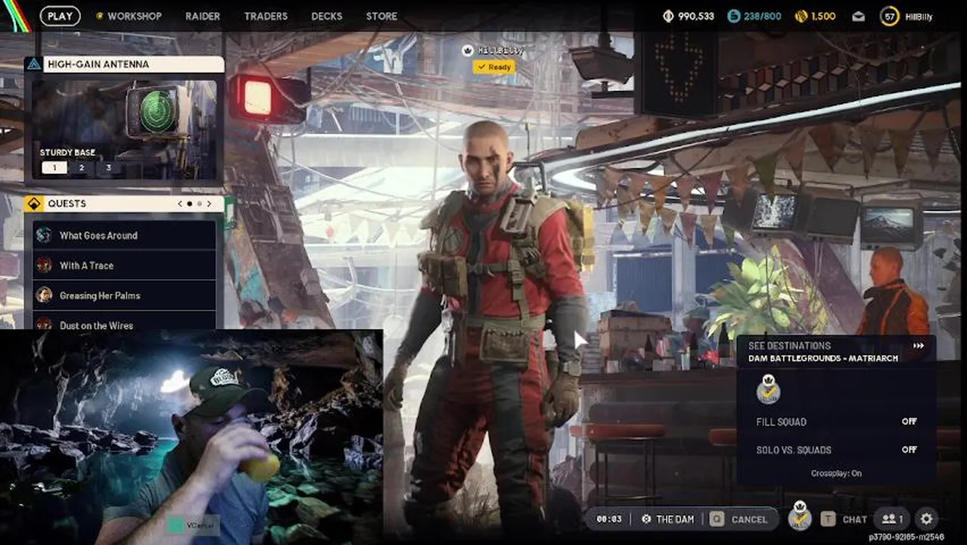Click the 00:03 matchmaking timer
The height and width of the screenshot is (545, 967).
tap(609, 519)
